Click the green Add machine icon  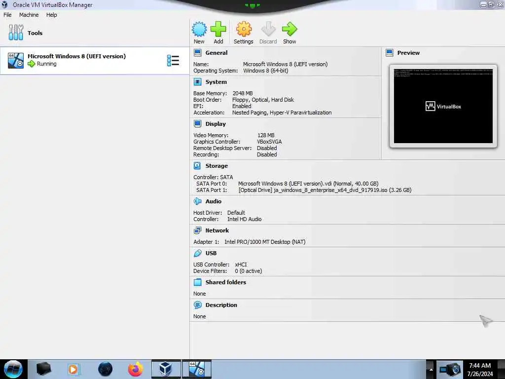coord(218,29)
